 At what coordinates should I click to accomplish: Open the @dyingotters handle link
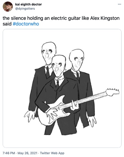[25, 9]
